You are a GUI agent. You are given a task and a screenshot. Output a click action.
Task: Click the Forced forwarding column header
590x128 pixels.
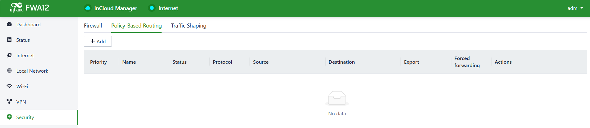coord(467,62)
